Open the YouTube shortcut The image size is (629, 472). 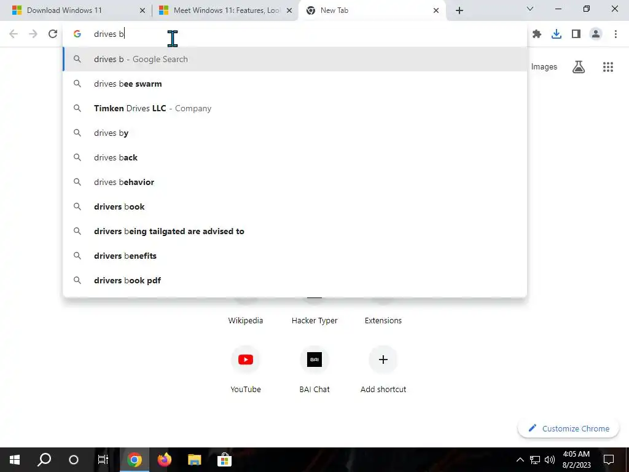pyautogui.click(x=246, y=369)
